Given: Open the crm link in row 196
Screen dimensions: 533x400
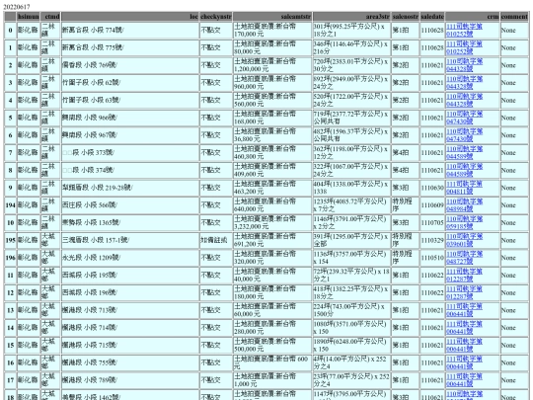Looking at the screenshot, I should pyautogui.click(x=464, y=258).
